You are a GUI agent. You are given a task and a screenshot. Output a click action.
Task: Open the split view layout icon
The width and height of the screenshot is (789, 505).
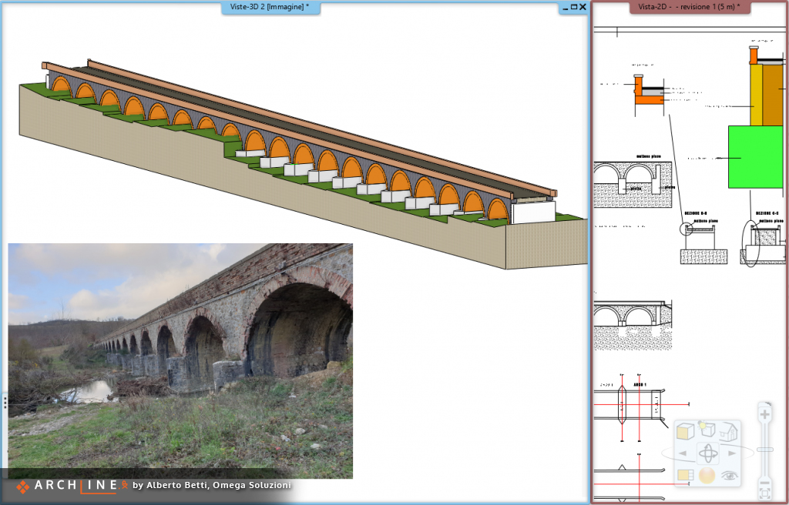click(685, 475)
